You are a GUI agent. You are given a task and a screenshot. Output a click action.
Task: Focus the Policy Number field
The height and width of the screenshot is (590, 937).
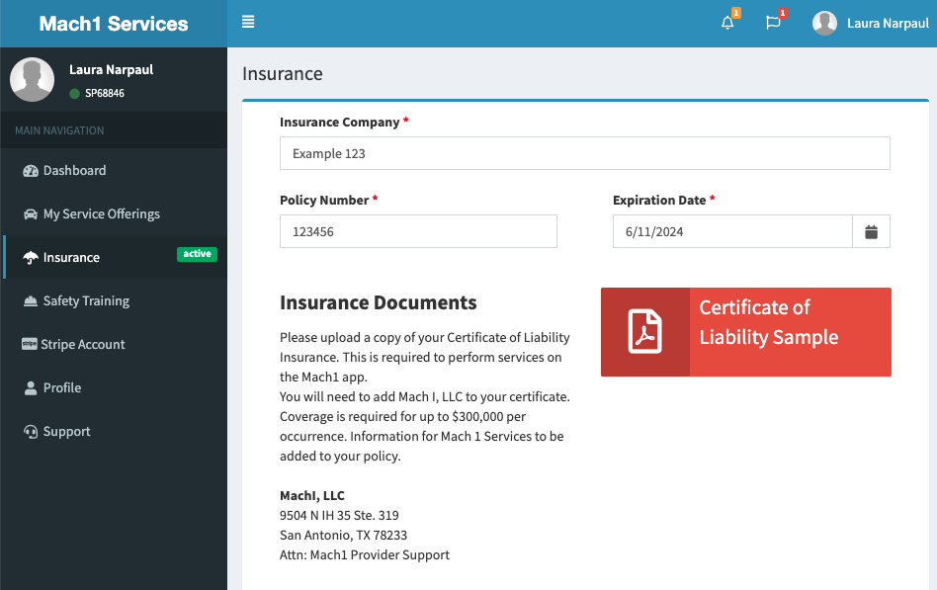[418, 231]
